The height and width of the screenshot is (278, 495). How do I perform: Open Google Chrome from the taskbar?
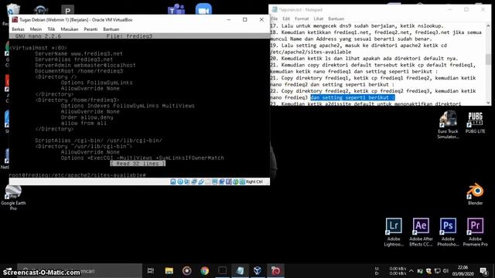tap(204, 271)
